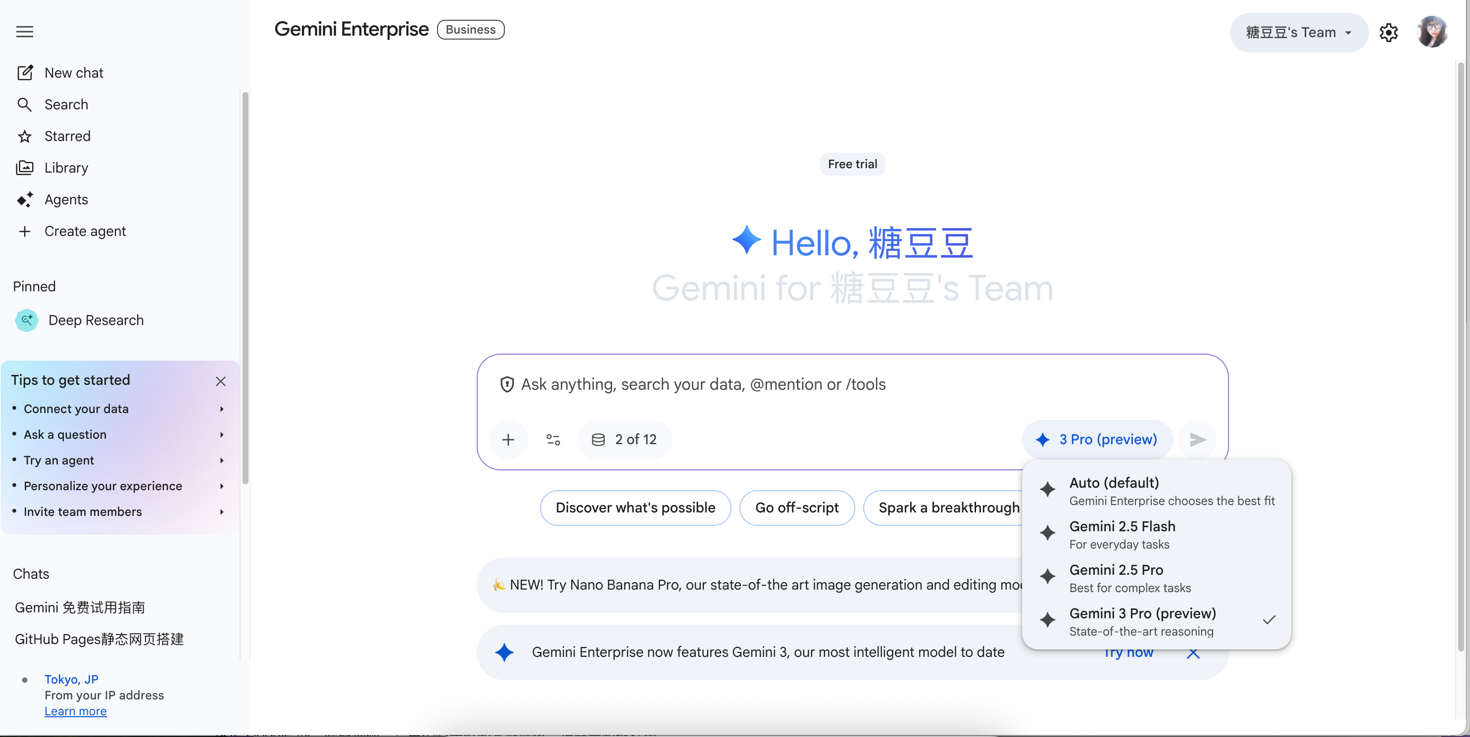The height and width of the screenshot is (737, 1470).
Task: Toggle the hamburger sidebar menu
Action: click(x=25, y=32)
